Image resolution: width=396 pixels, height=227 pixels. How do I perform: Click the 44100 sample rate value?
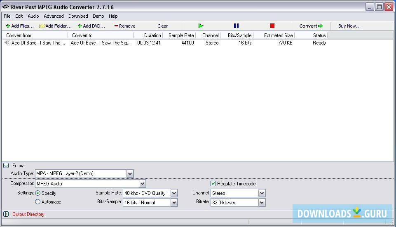coord(187,43)
